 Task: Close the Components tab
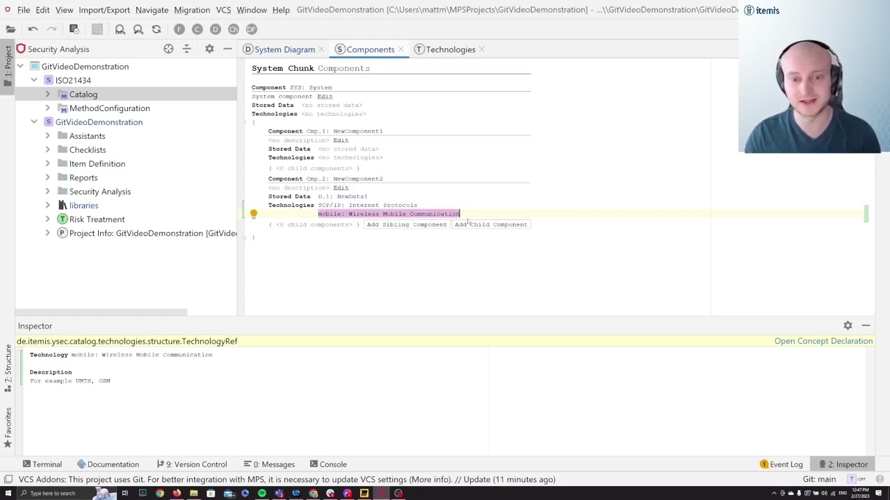click(x=401, y=49)
